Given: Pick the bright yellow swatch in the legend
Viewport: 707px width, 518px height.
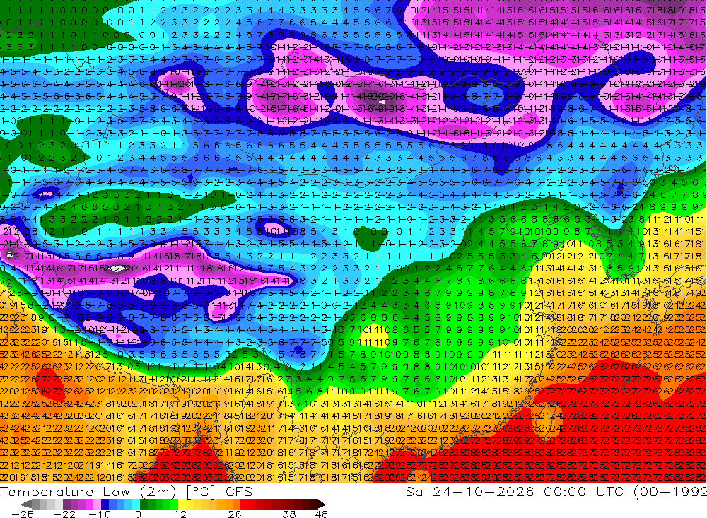Looking at the screenshot, I should click(182, 504).
